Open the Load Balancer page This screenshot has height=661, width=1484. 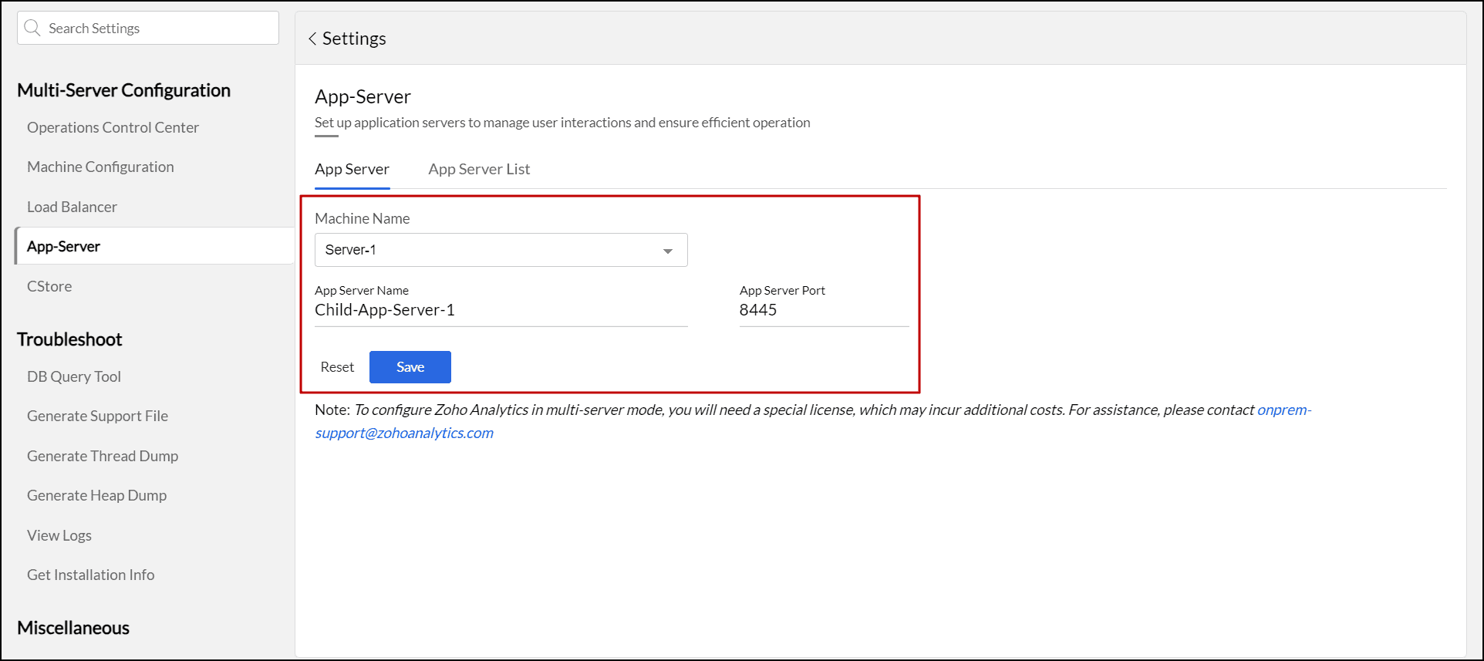point(72,207)
